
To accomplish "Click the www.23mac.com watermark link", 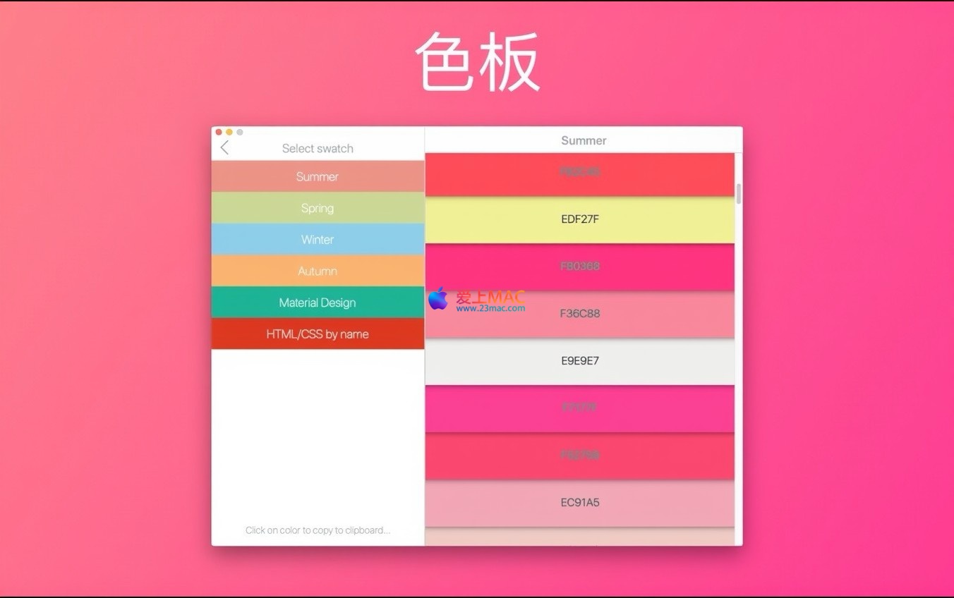I will [490, 308].
